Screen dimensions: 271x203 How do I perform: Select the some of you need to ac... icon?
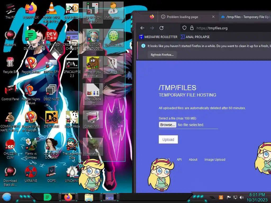(x=93, y=67)
